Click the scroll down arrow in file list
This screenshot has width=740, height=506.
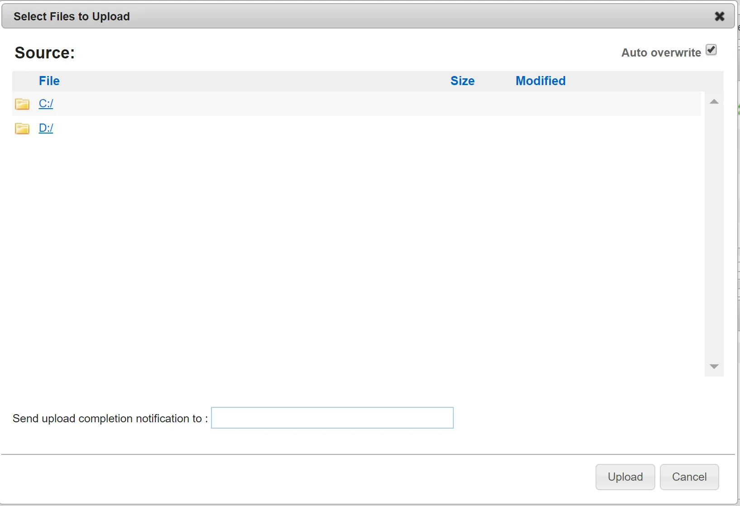[714, 367]
